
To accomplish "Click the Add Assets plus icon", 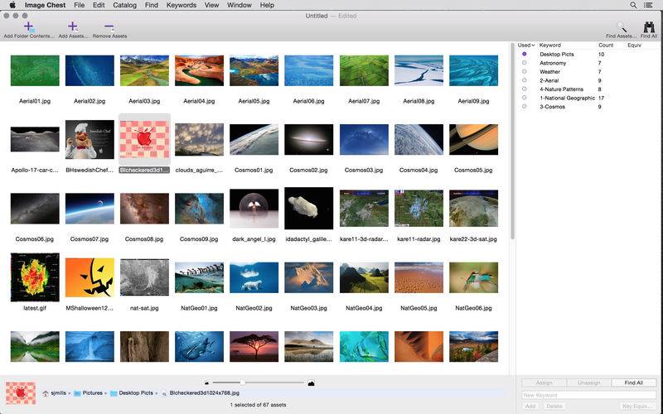I will [73, 26].
